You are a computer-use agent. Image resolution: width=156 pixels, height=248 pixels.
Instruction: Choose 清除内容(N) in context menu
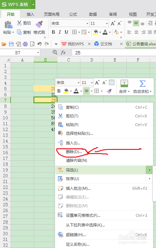coord(104,161)
